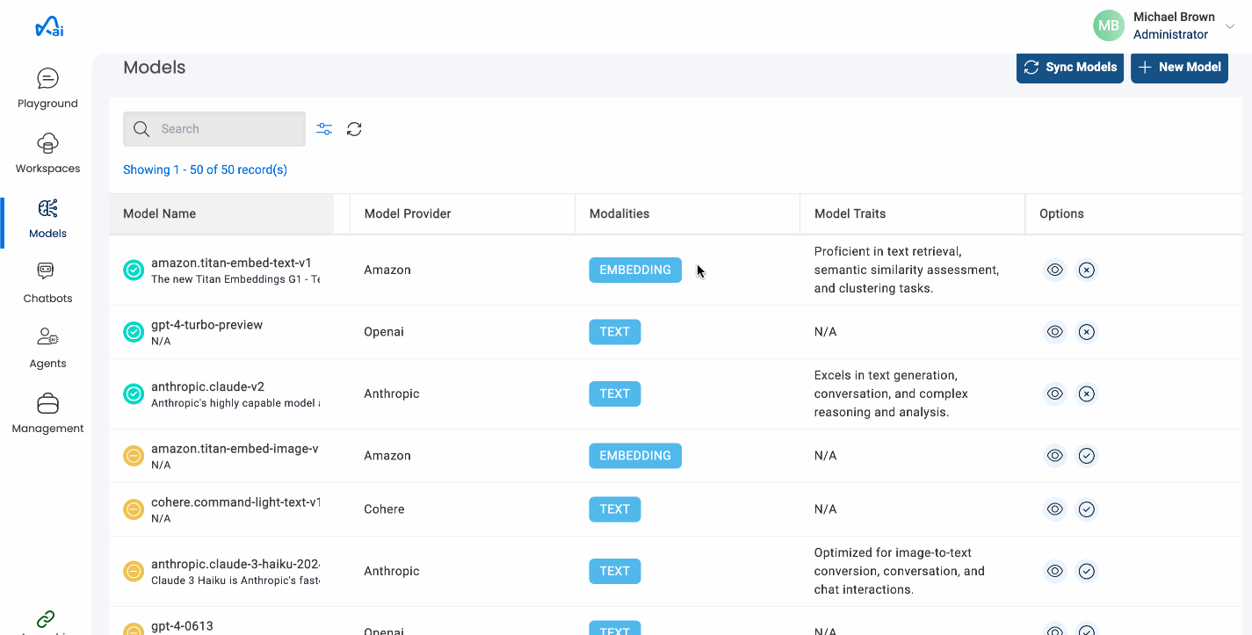Open Agents from the sidebar
Screen dimensions: 1252x635
(47, 349)
